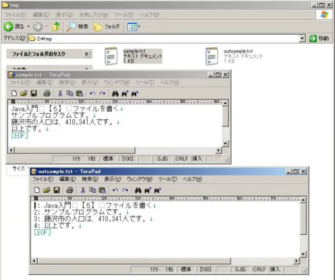The width and height of the screenshot is (335, 280).
Task: Click Undo icon in outsample.txt TeraPad
Action: point(115,190)
